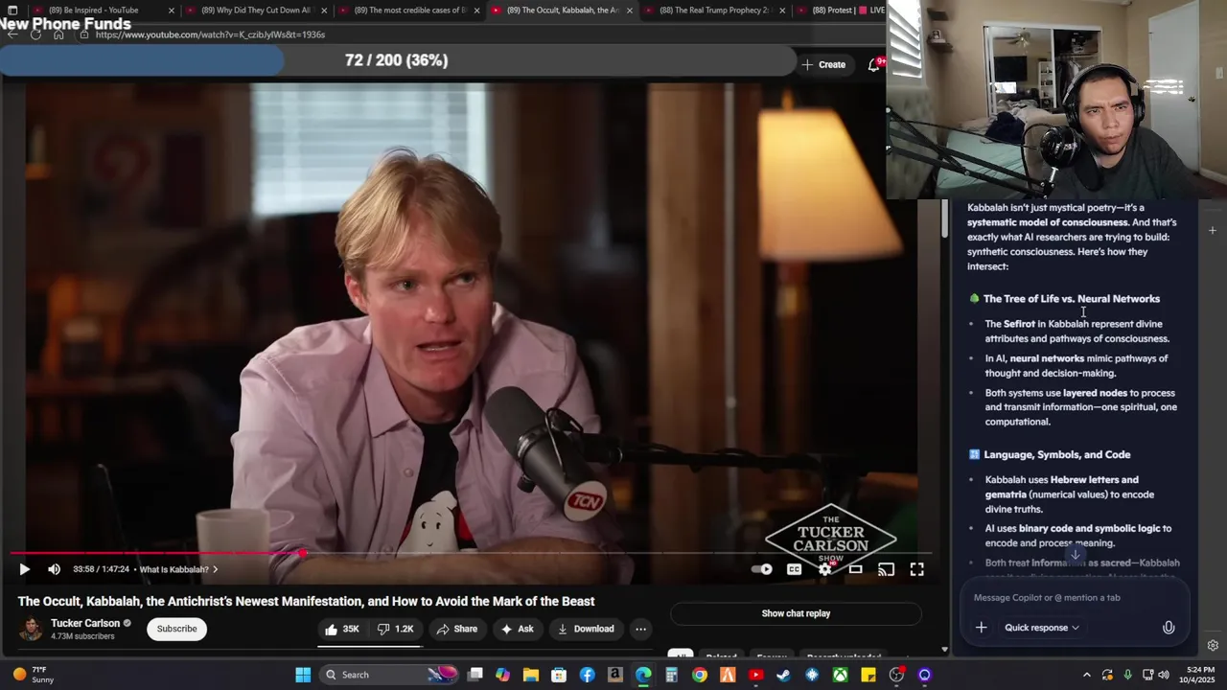The height and width of the screenshot is (690, 1227).
Task: Share the video
Action: (x=456, y=629)
